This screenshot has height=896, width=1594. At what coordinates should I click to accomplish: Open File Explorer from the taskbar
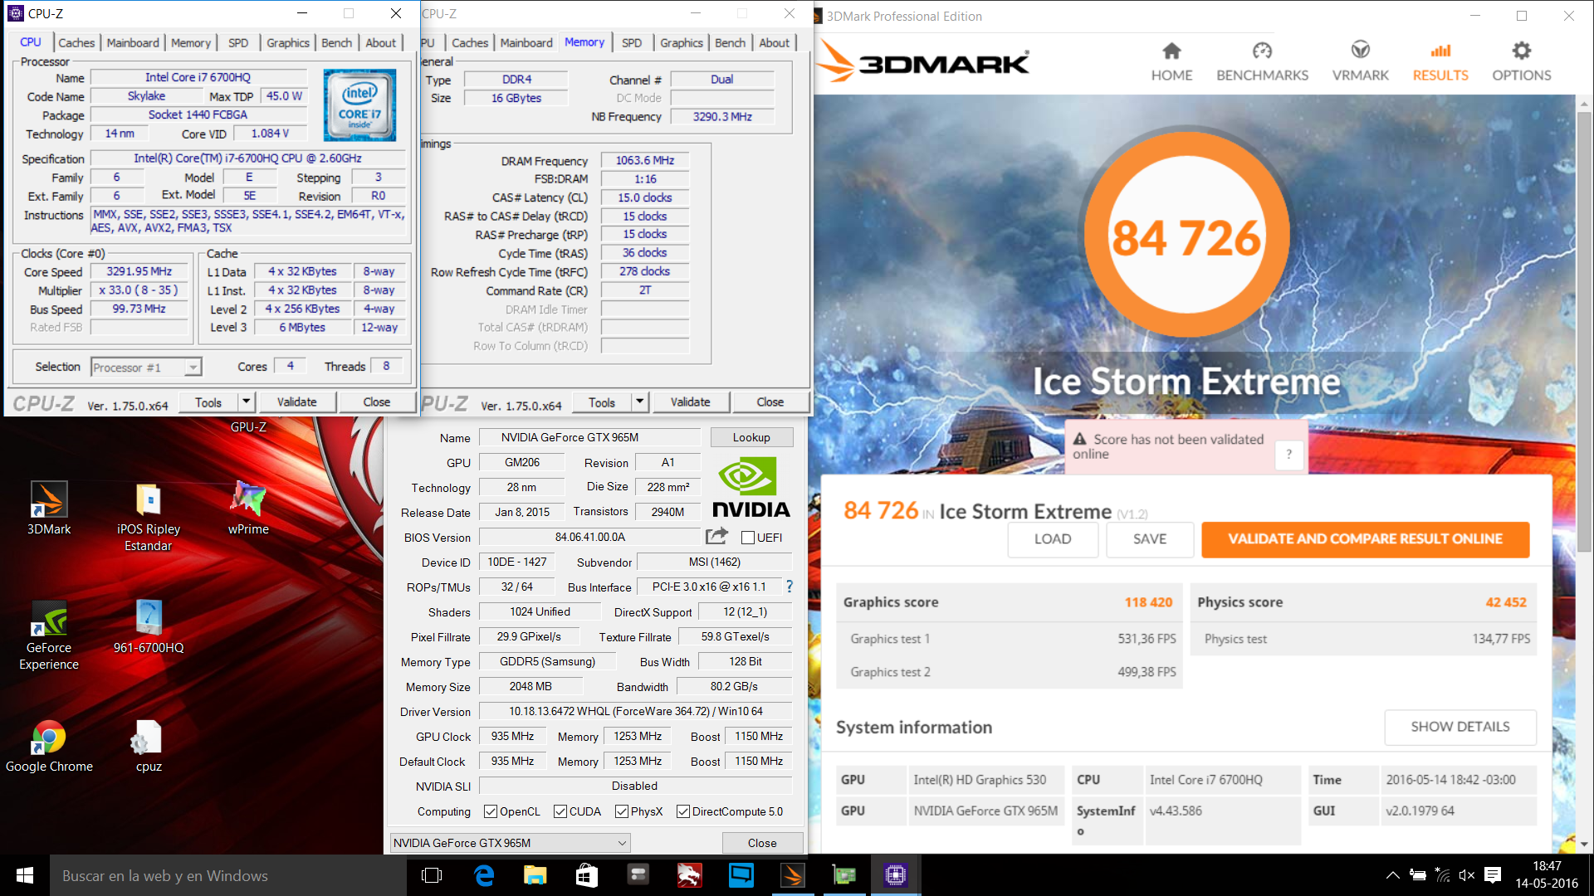pyautogui.click(x=535, y=875)
